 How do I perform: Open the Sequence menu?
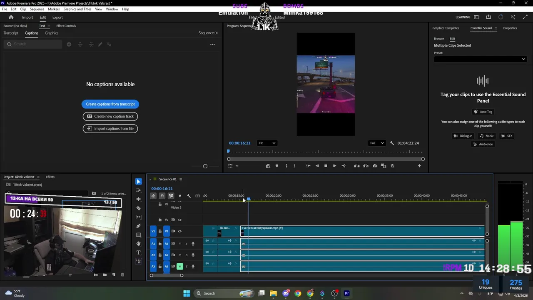pos(37,9)
